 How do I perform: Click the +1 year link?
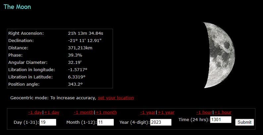166,112
